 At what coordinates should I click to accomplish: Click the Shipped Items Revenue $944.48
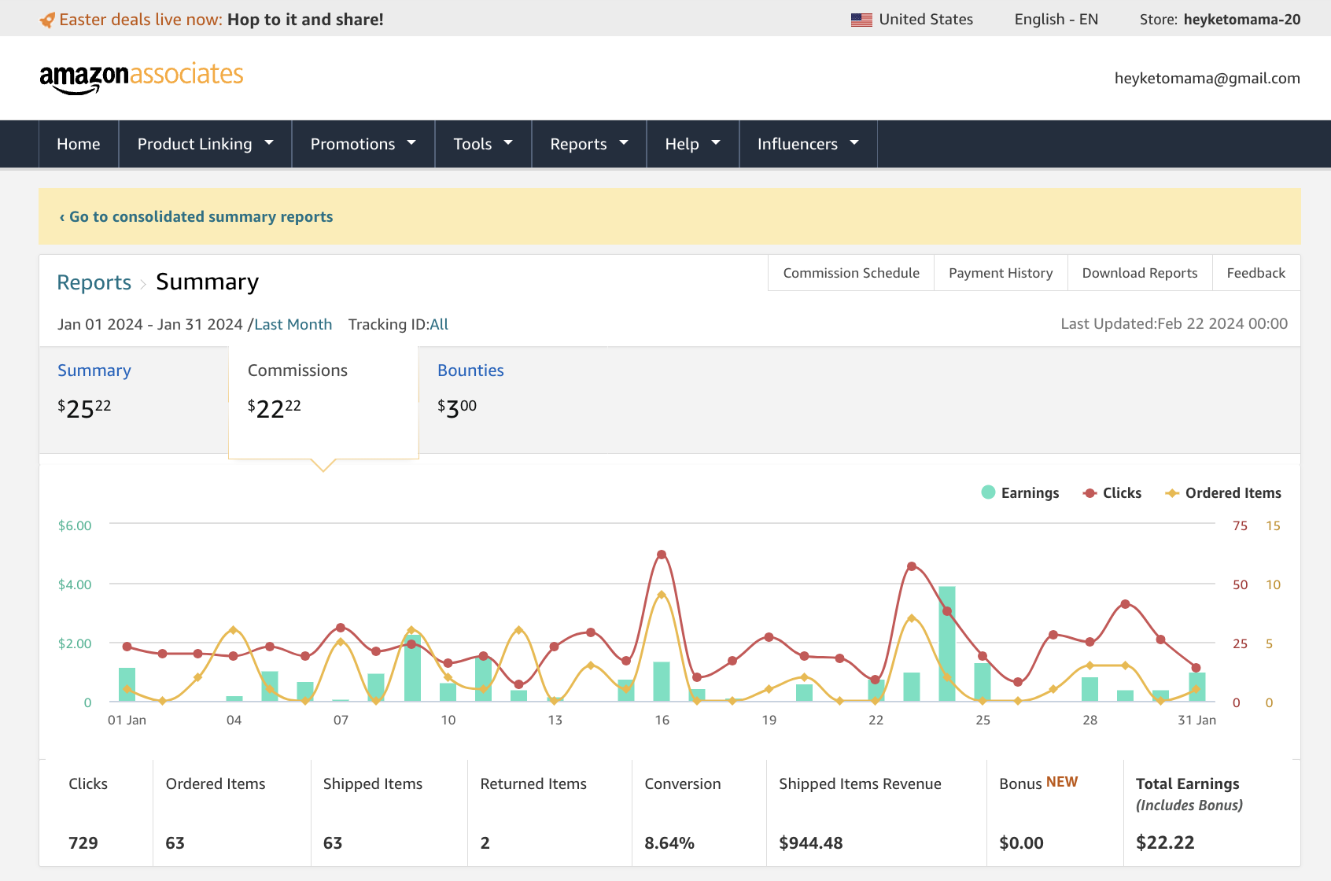[811, 843]
